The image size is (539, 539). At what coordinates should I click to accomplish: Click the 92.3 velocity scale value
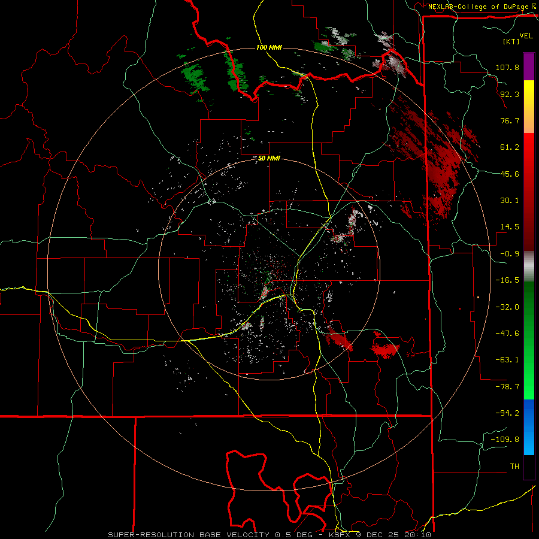pyautogui.click(x=510, y=94)
